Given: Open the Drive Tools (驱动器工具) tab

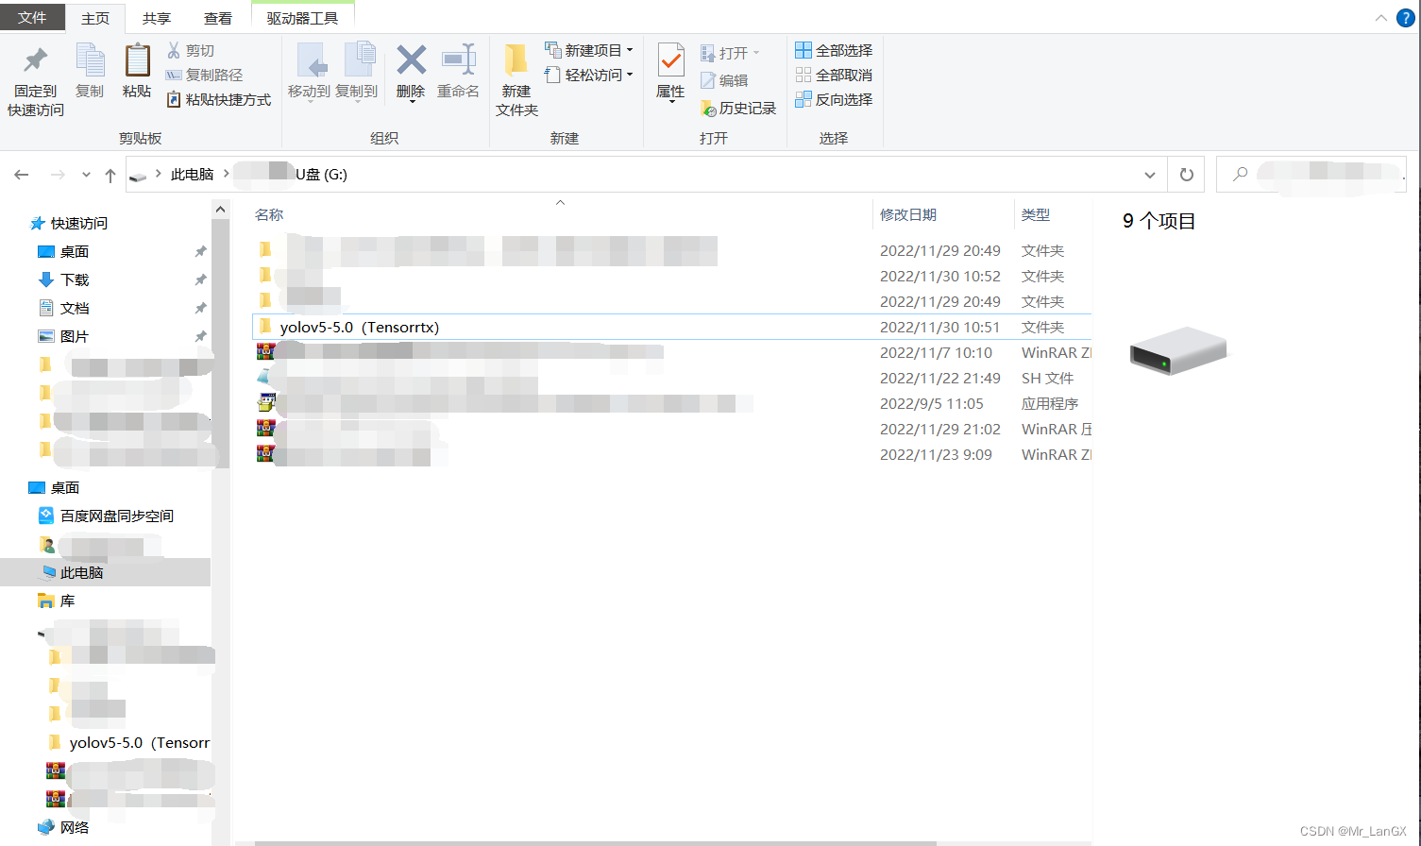Looking at the screenshot, I should point(302,18).
